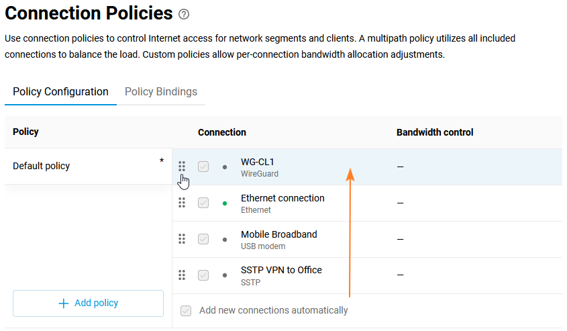Viewport: 567px width, 331px height.
Task: Click the Bandwidth control column header
Action: click(435, 132)
